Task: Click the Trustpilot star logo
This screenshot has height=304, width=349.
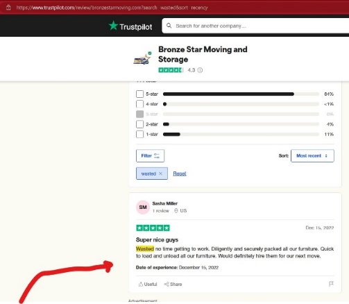Action: [x=113, y=26]
